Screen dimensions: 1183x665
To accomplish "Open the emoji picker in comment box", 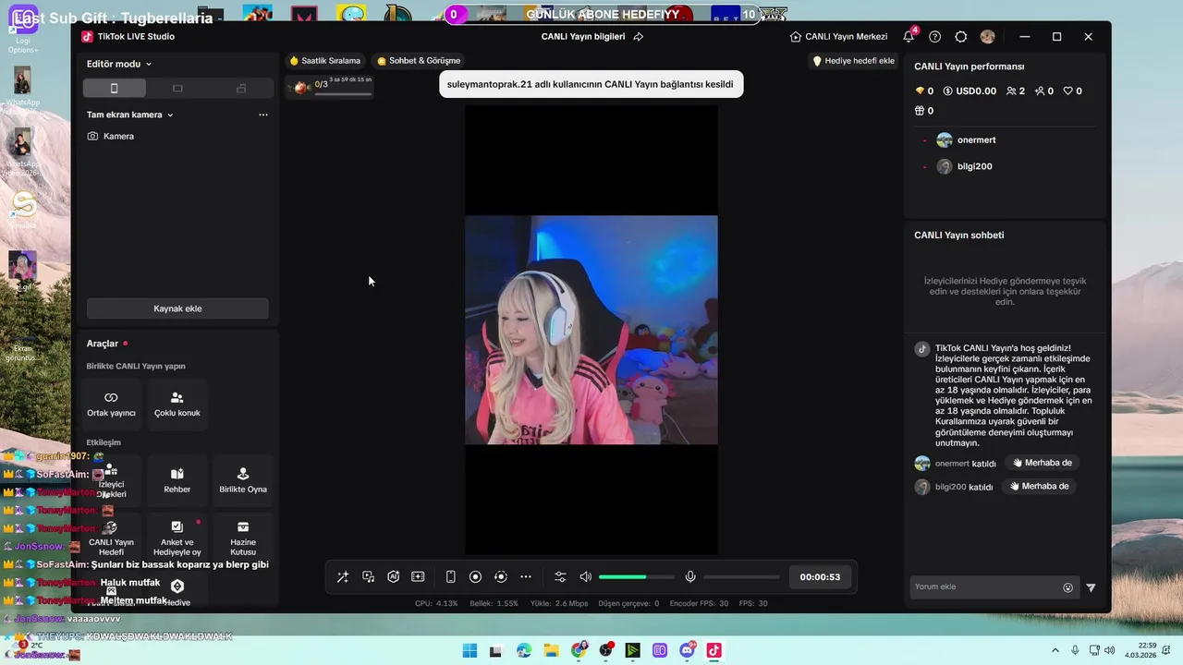I will (x=1068, y=587).
